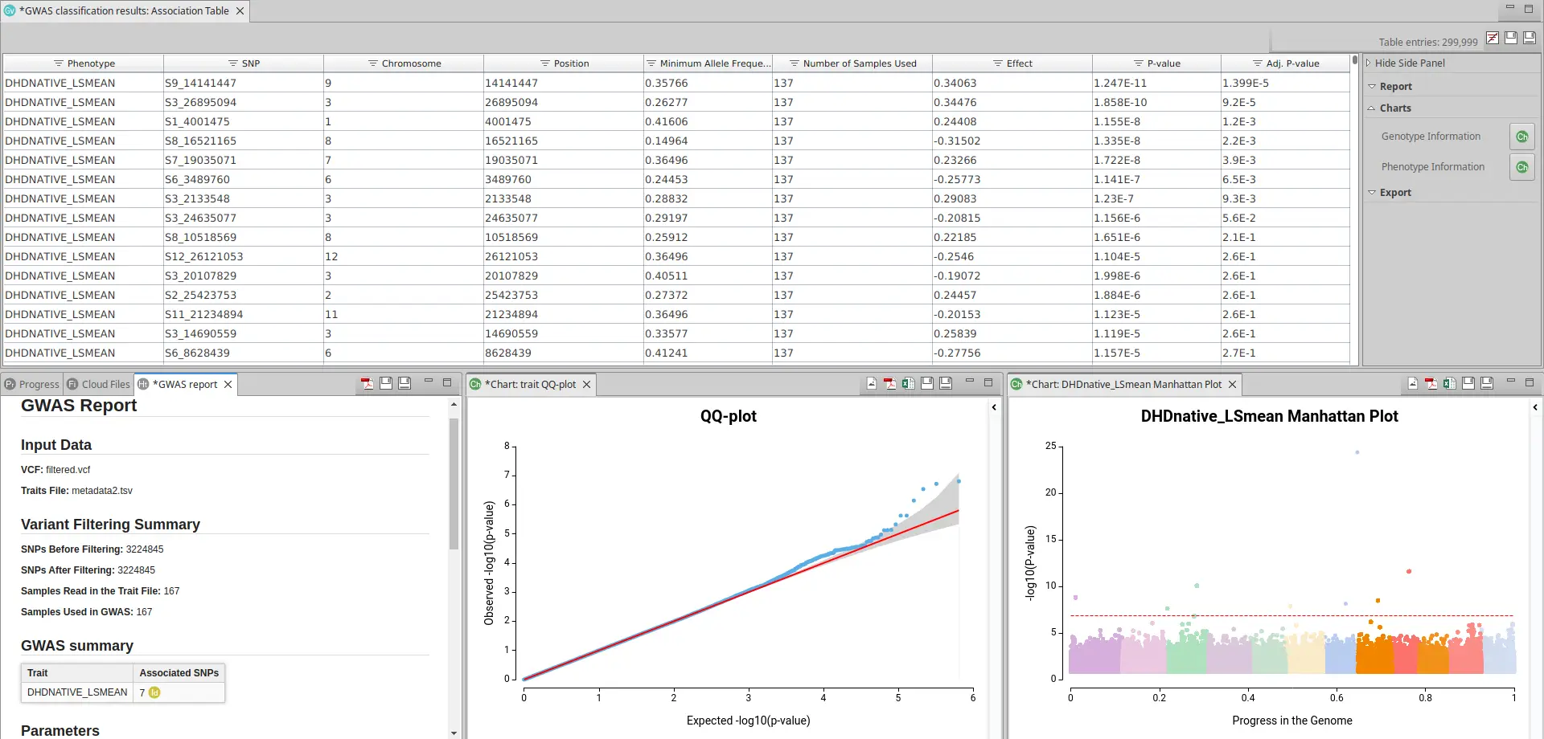Screen dimensions: 1544x739
Task: Click DHDNATIVE_LSMEAN in GWAS summary table
Action: [77, 692]
